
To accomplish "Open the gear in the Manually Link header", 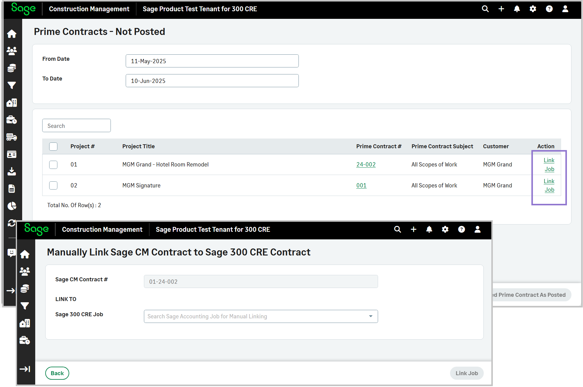I will click(445, 229).
